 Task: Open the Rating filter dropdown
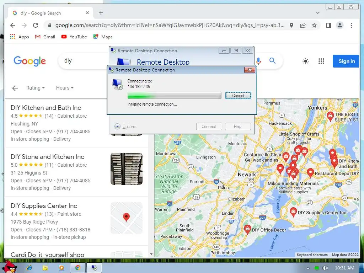(35, 88)
